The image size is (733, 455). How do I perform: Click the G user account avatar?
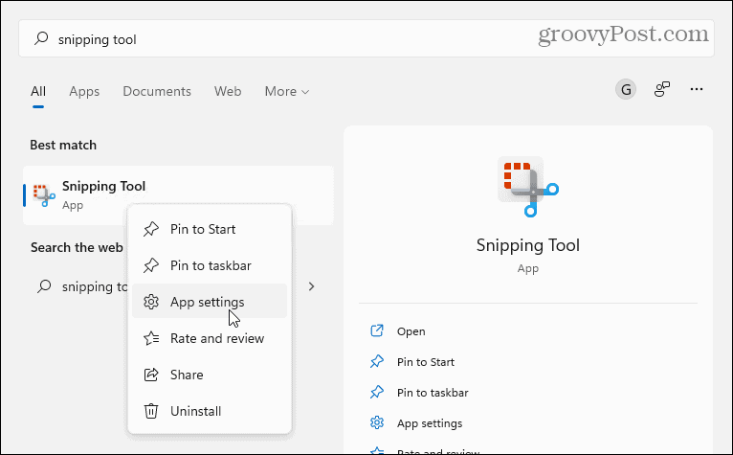pyautogui.click(x=626, y=90)
